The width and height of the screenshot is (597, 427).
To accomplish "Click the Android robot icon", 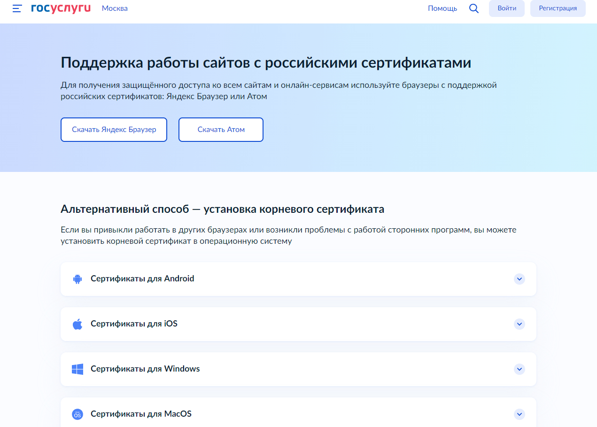I will pyautogui.click(x=78, y=279).
